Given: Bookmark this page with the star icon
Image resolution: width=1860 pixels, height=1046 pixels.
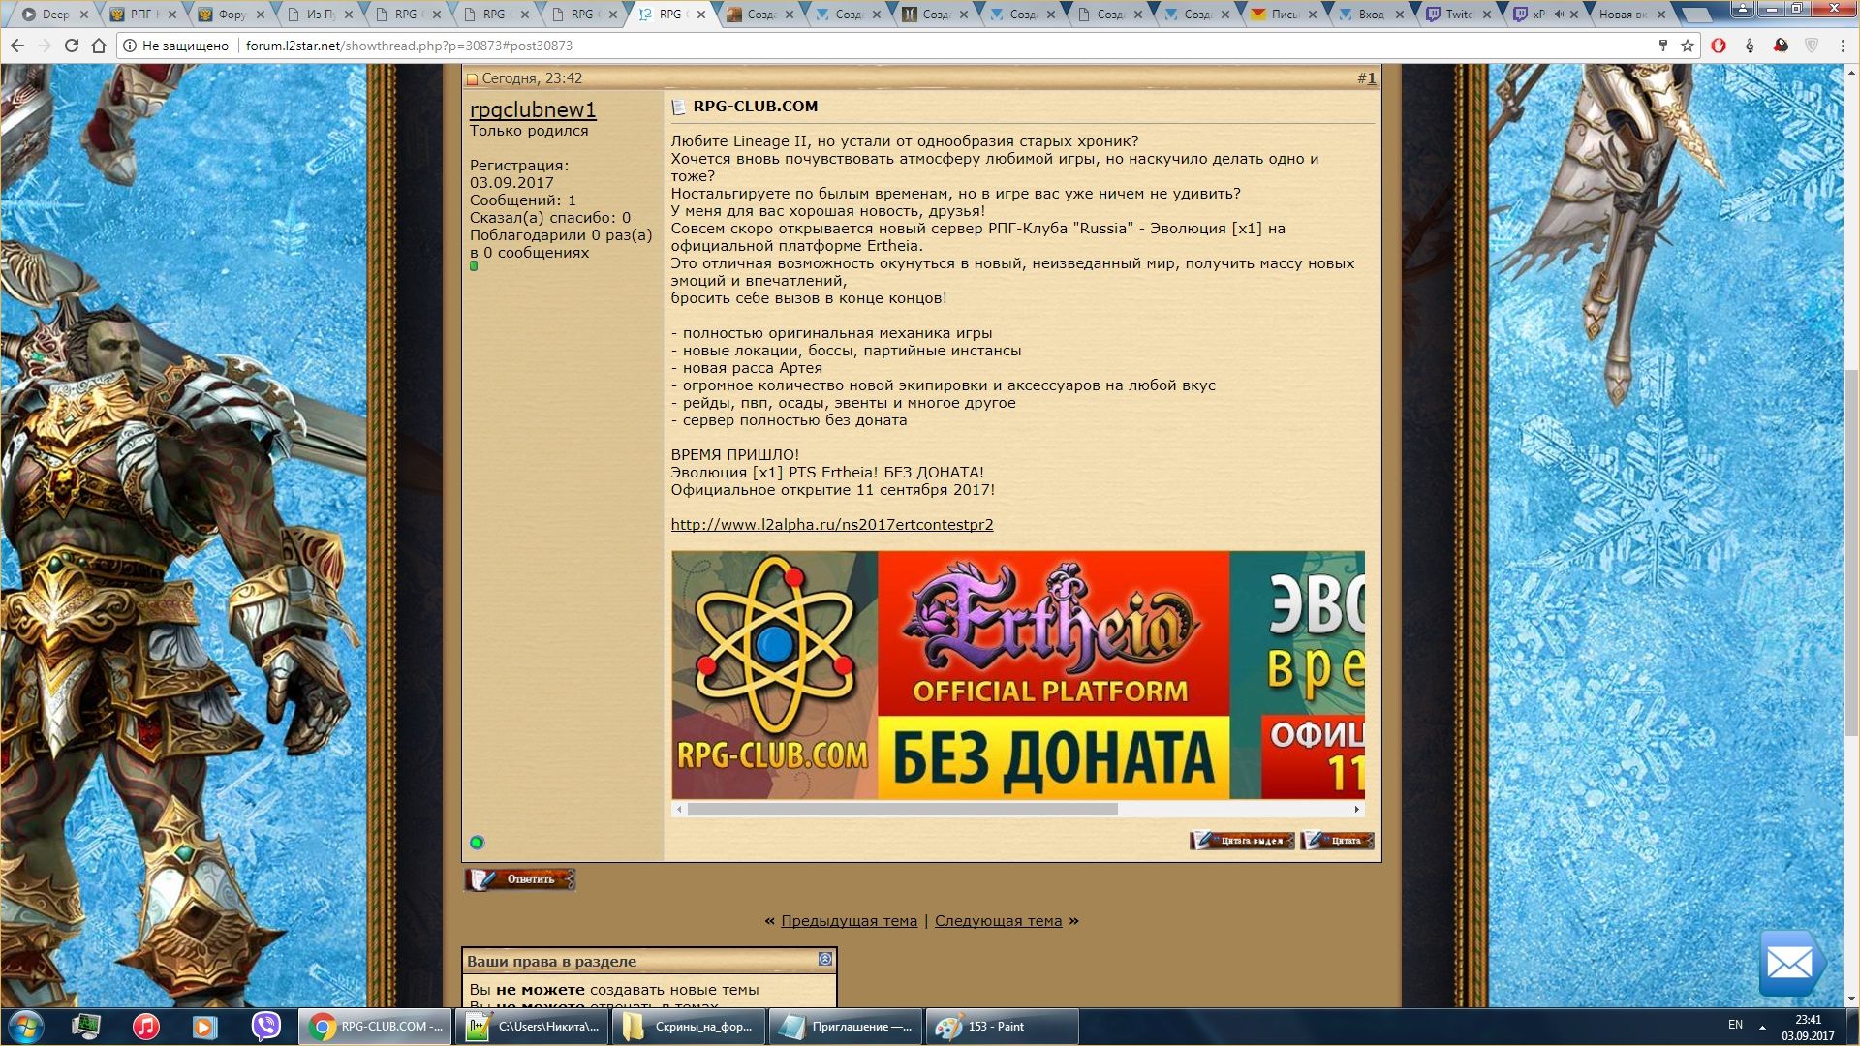Looking at the screenshot, I should pos(1687,46).
